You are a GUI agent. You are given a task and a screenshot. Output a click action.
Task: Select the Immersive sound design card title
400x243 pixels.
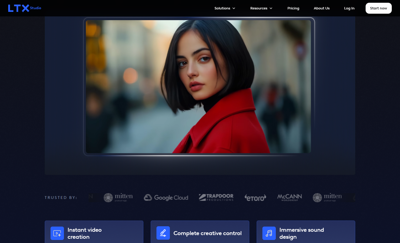click(x=301, y=233)
